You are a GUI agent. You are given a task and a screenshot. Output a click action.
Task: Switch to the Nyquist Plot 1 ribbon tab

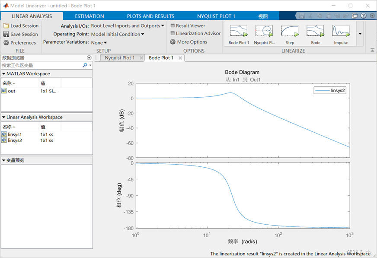(216, 16)
